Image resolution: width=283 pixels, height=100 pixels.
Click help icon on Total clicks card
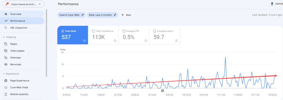coord(84,41)
